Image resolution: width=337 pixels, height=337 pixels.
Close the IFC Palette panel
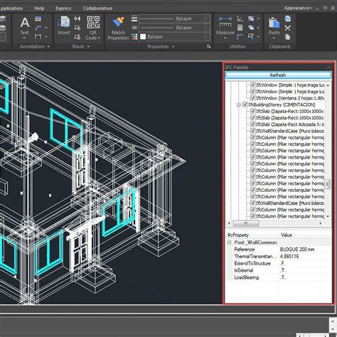pyautogui.click(x=328, y=68)
